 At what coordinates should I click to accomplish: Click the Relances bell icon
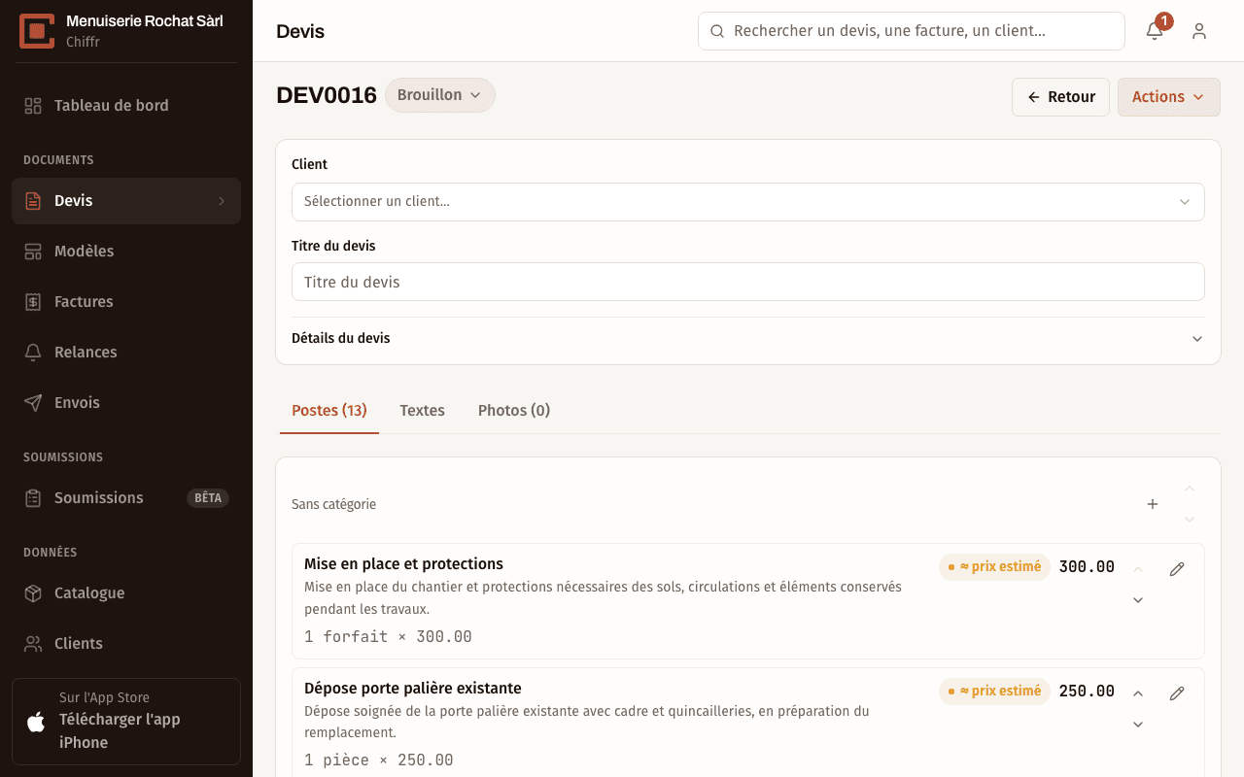point(33,353)
